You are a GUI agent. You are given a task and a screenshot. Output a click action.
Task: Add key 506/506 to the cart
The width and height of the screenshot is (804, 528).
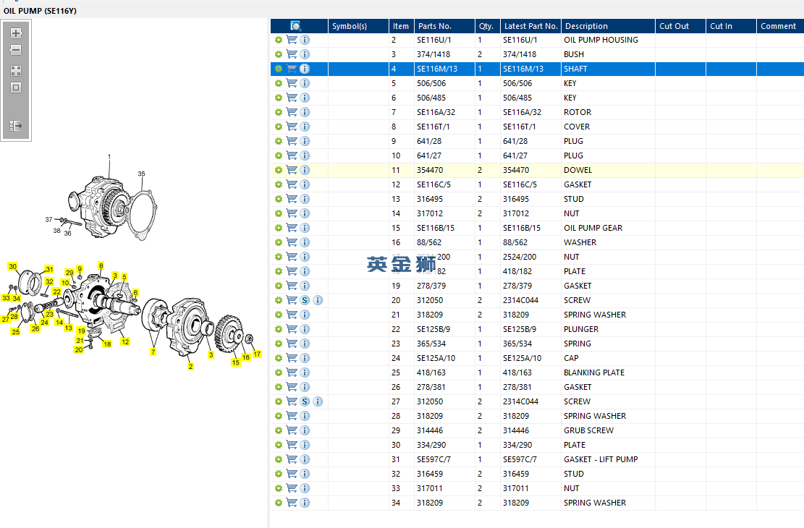pos(292,83)
